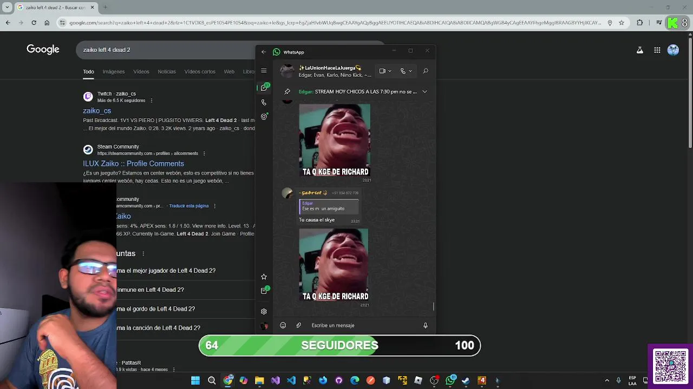The image size is (693, 389).
Task: Open more options for Steam Community result
Action: 204,153
